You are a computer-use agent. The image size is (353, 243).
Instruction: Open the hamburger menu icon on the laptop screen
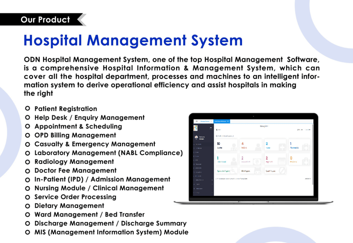pos(196,122)
